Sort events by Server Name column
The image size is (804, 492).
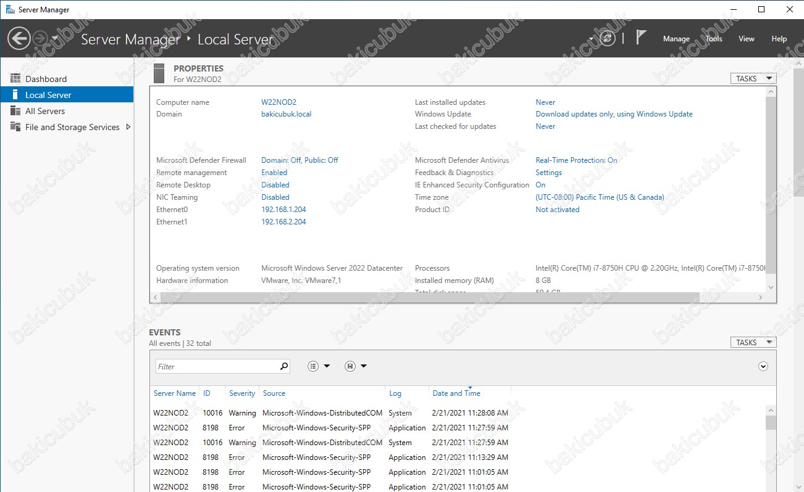click(175, 393)
